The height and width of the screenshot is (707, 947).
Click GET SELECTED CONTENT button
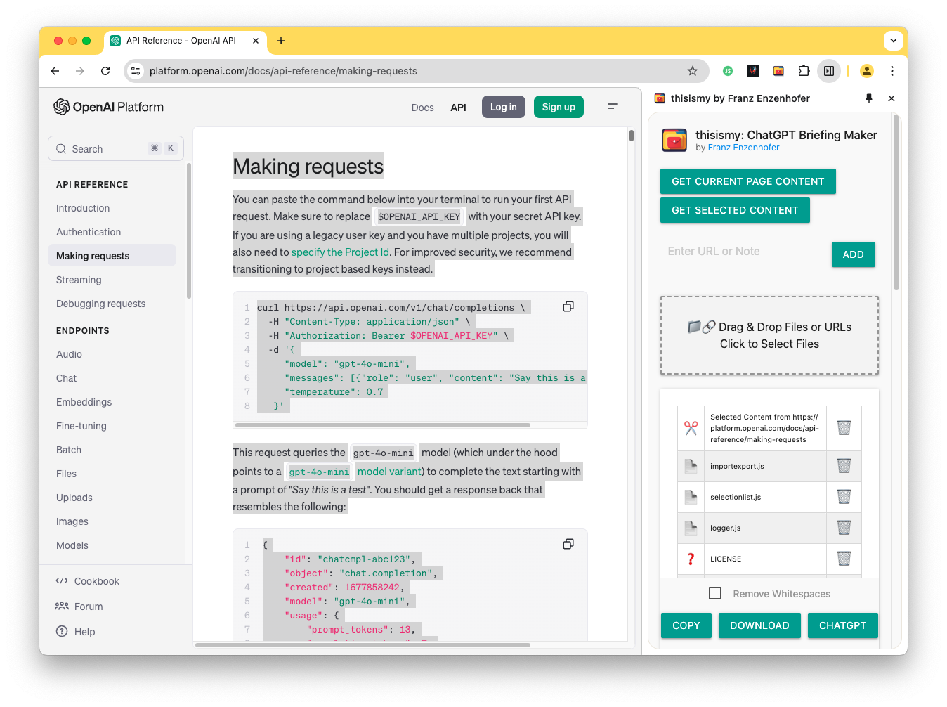[x=735, y=210]
